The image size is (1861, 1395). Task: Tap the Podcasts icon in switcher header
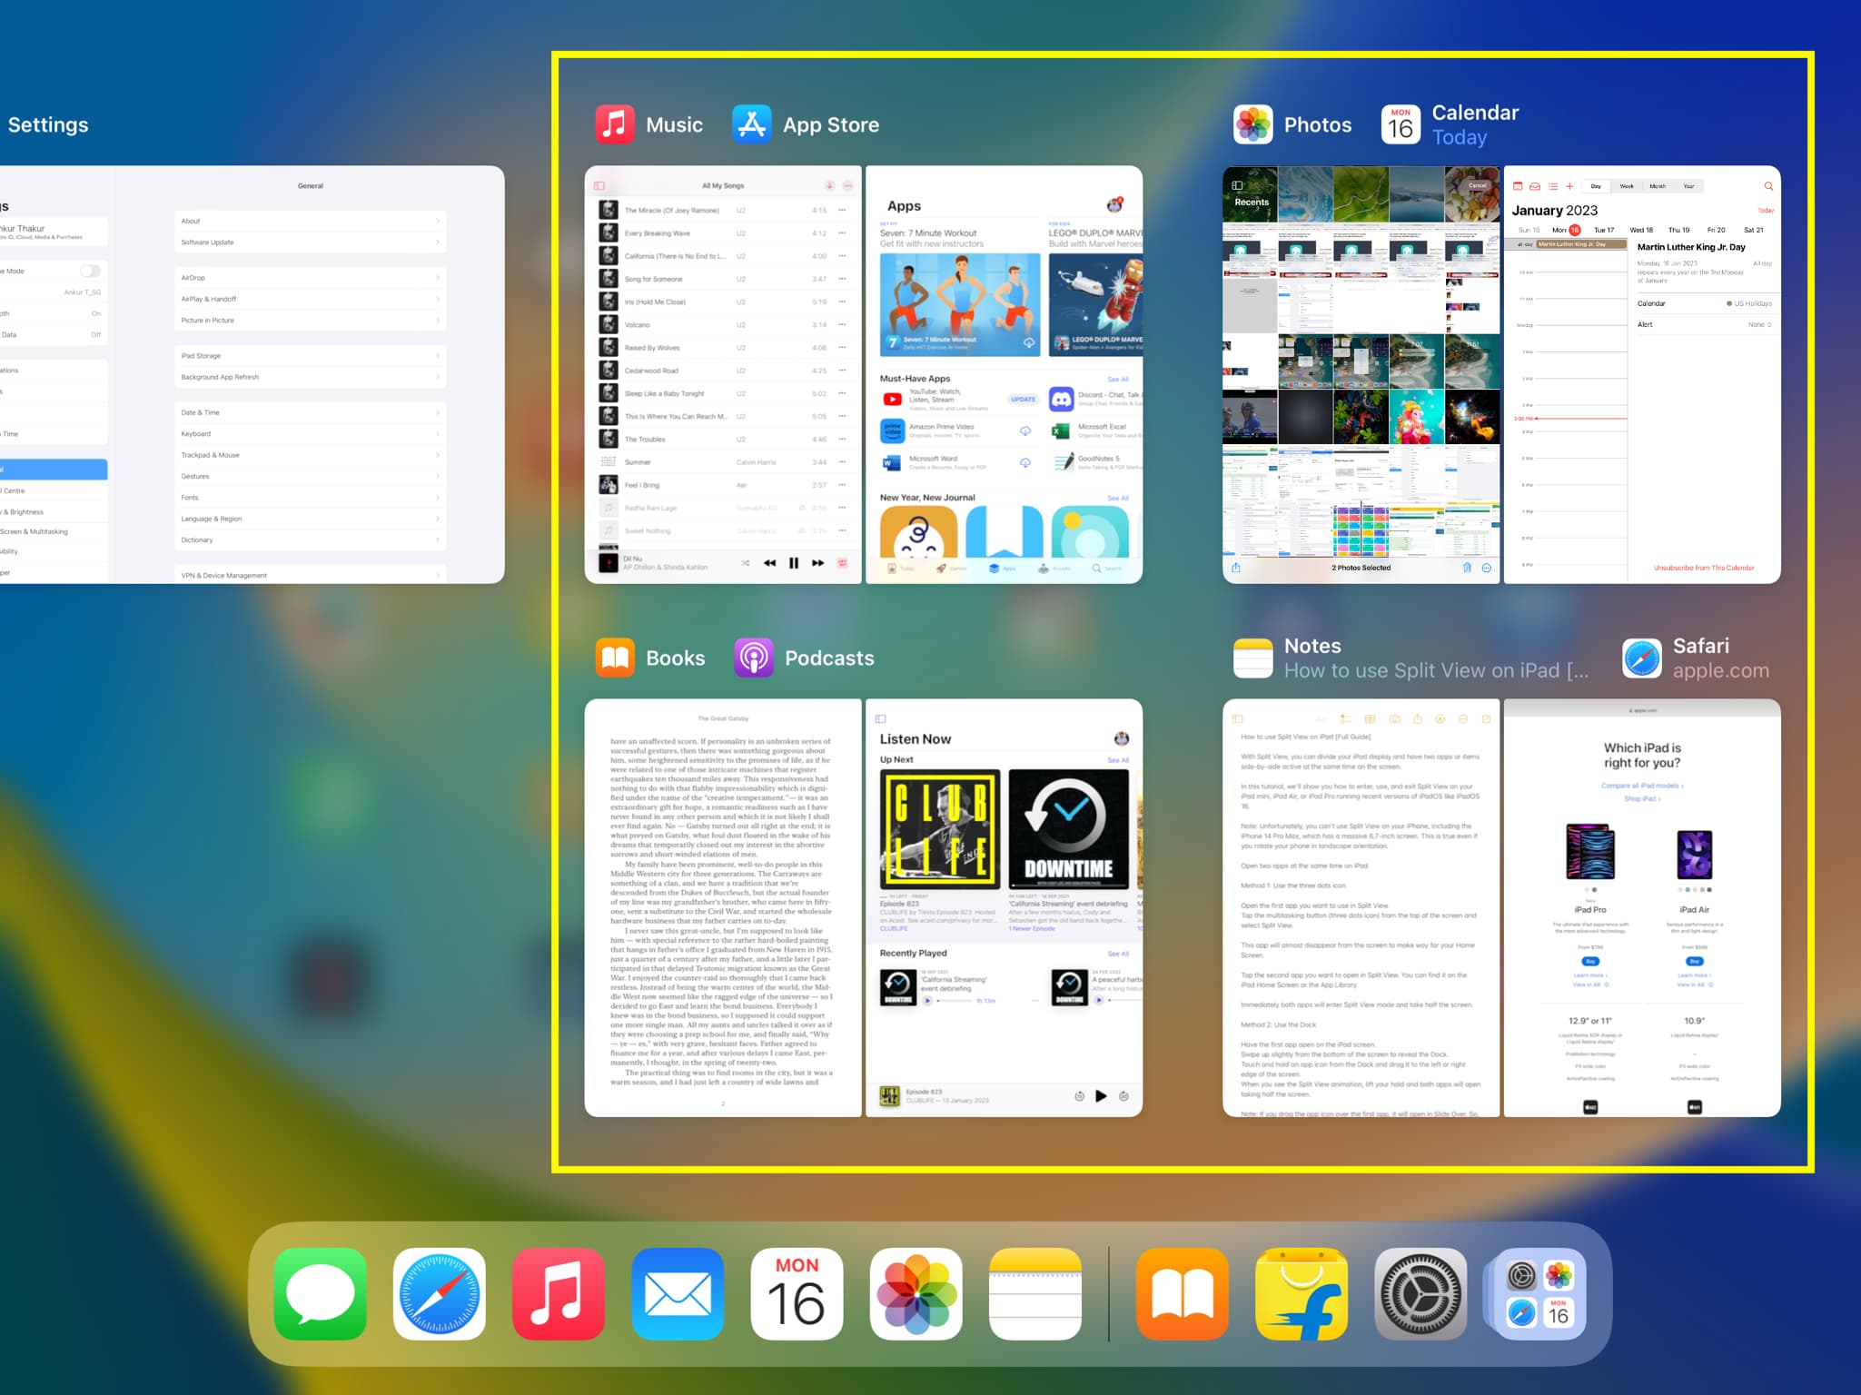754,658
